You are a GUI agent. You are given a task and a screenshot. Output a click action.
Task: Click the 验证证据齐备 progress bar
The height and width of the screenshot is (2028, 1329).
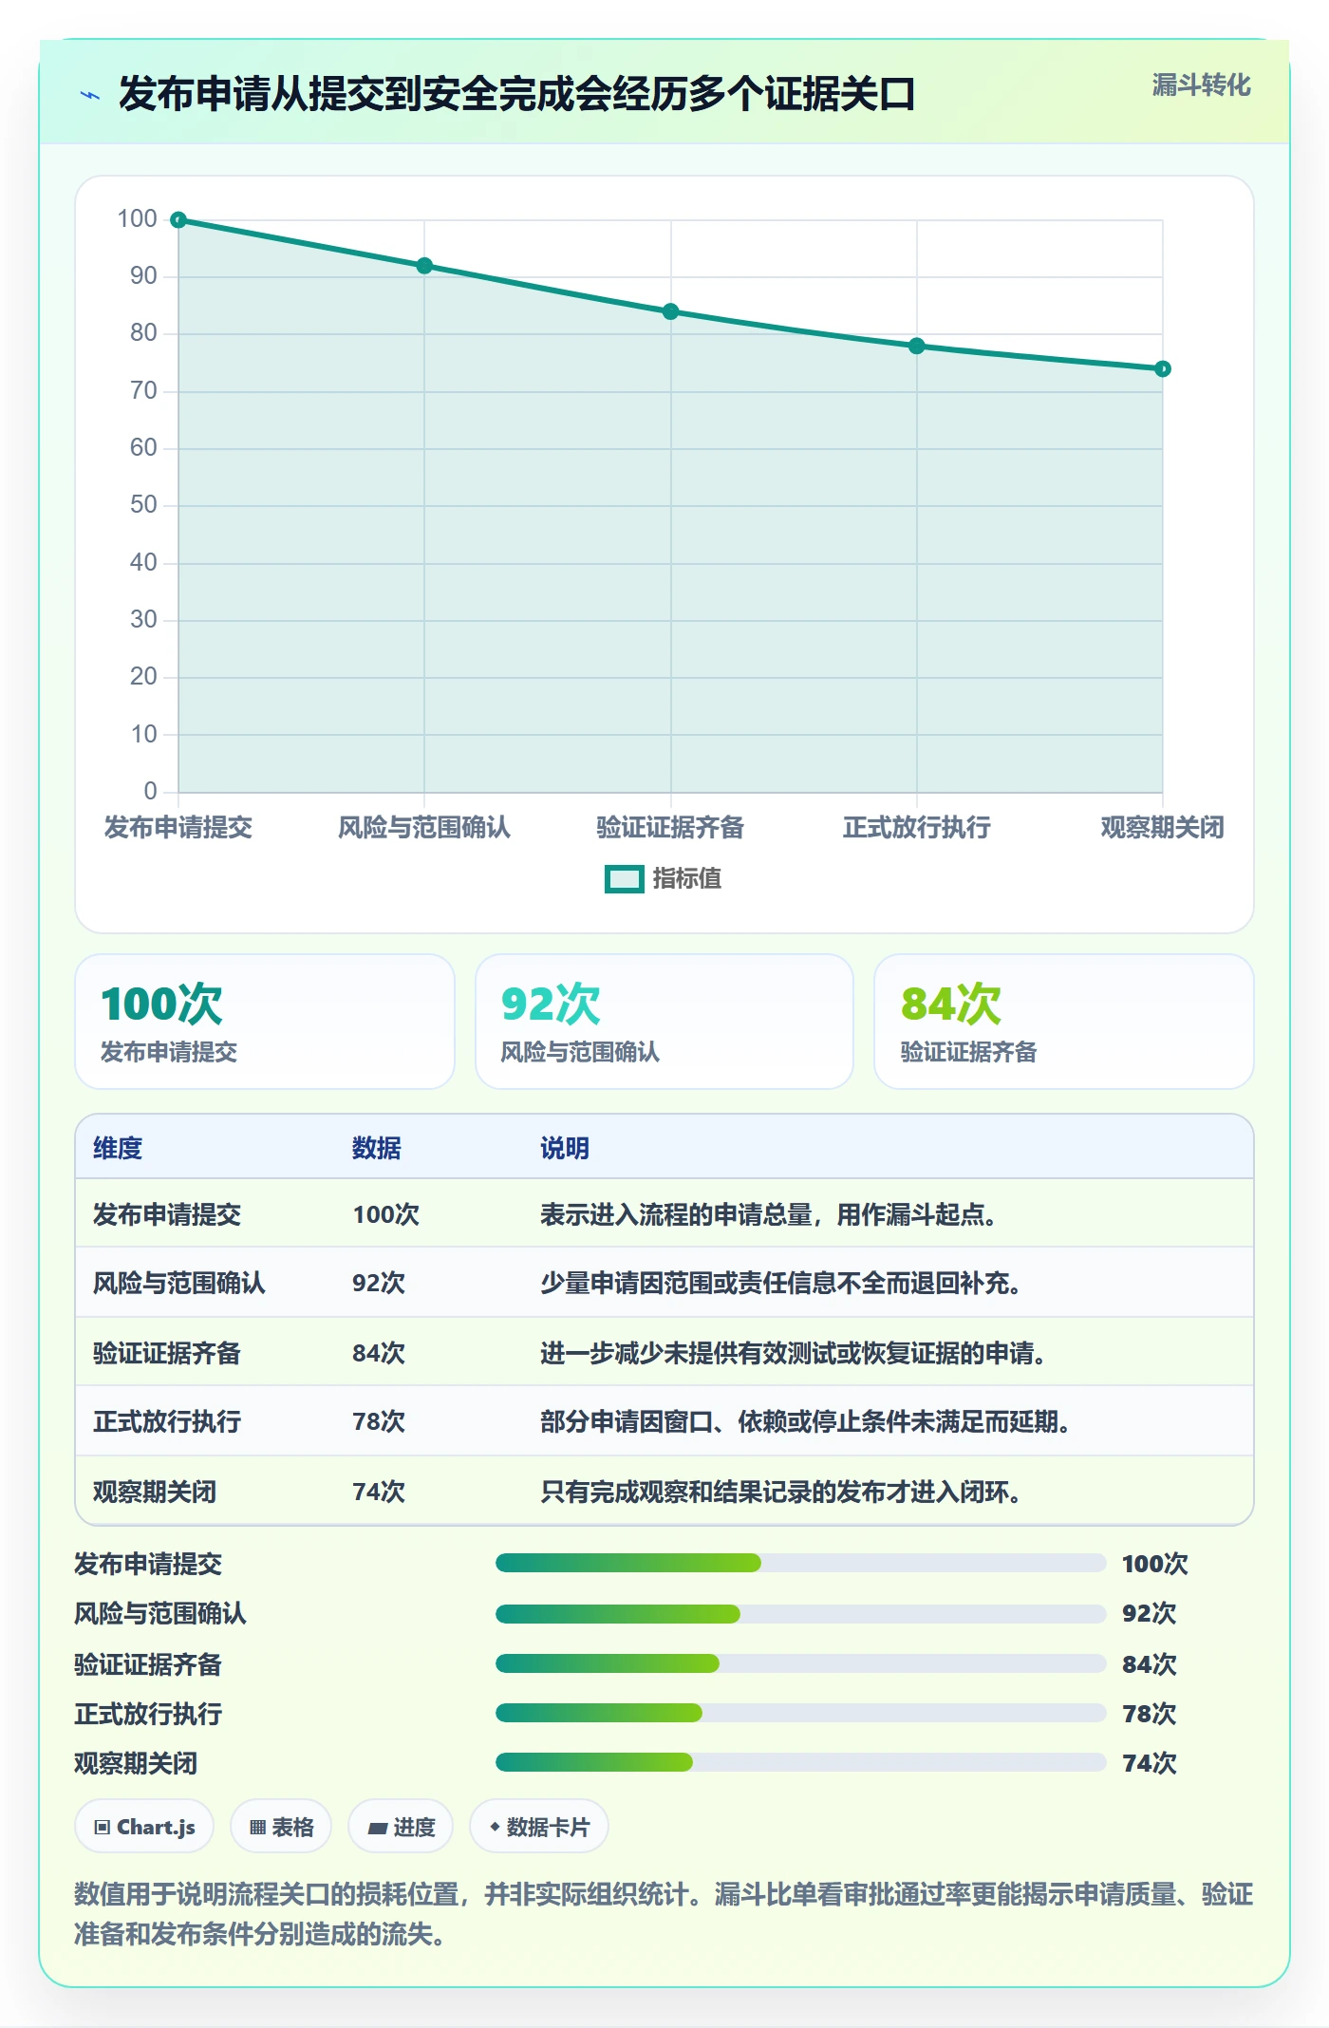pos(800,1663)
